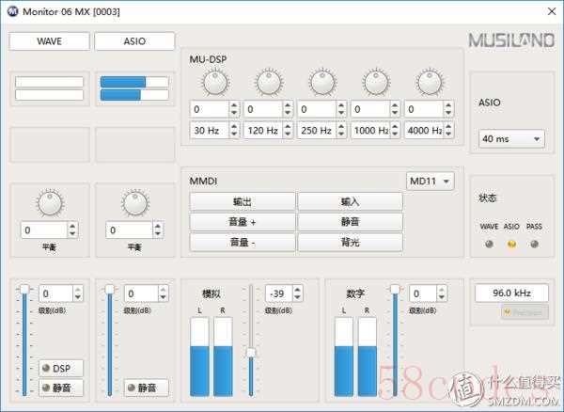564x412 pixels.
Task: Click the 4000 Hz EQ gain knob
Action: coord(430,83)
